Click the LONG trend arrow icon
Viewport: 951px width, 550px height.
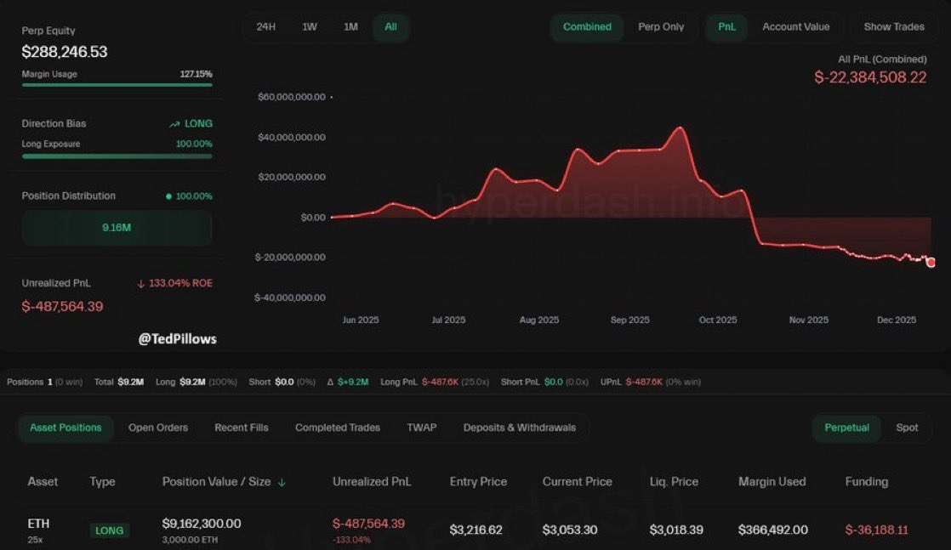pyautogui.click(x=174, y=124)
